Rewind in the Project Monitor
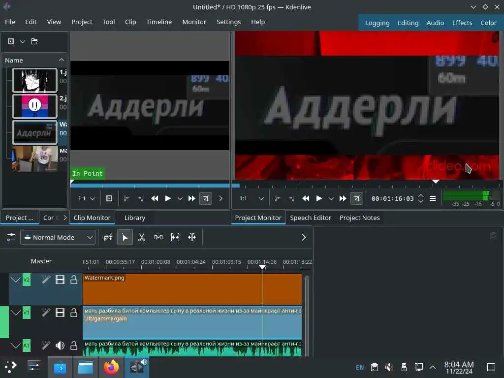Image resolution: width=504 pixels, height=378 pixels. [306, 198]
